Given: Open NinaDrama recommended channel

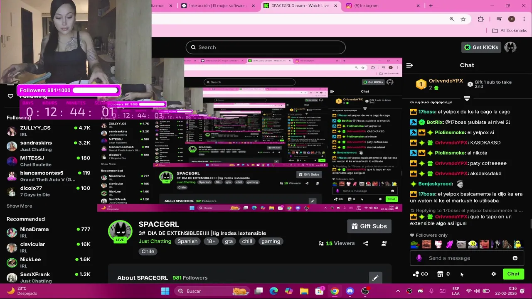Looking at the screenshot, I should coord(49,232).
